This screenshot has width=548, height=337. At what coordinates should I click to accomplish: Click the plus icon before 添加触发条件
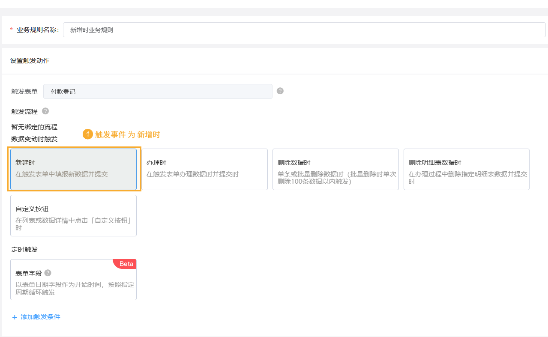pos(15,317)
